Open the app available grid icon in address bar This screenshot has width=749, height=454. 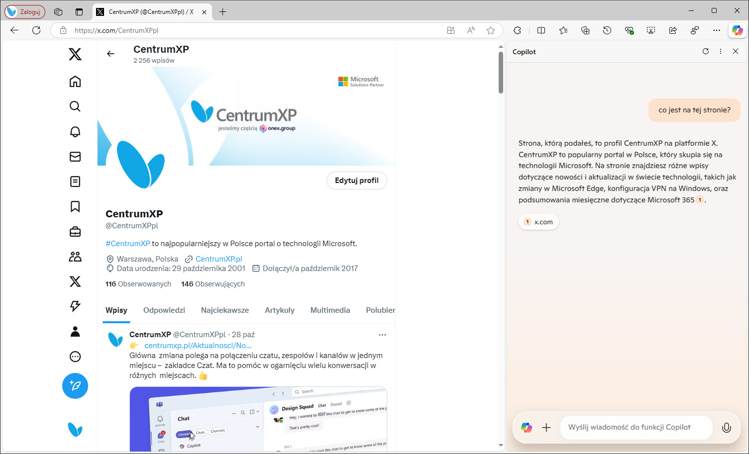(451, 30)
